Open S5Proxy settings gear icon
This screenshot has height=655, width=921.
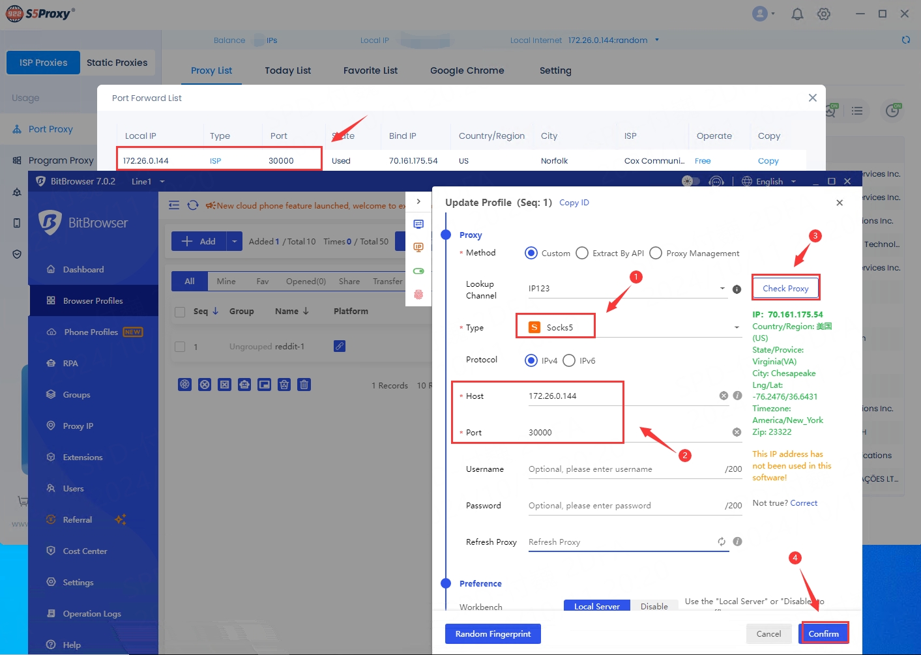[x=824, y=14]
